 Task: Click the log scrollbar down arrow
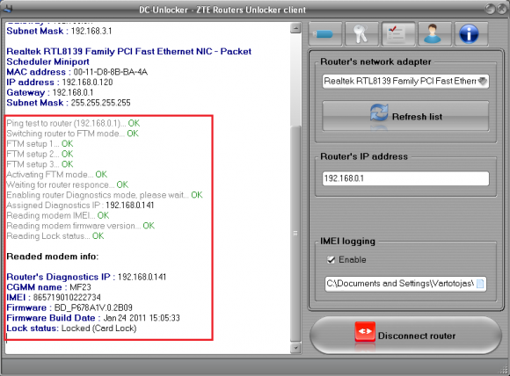click(x=295, y=348)
